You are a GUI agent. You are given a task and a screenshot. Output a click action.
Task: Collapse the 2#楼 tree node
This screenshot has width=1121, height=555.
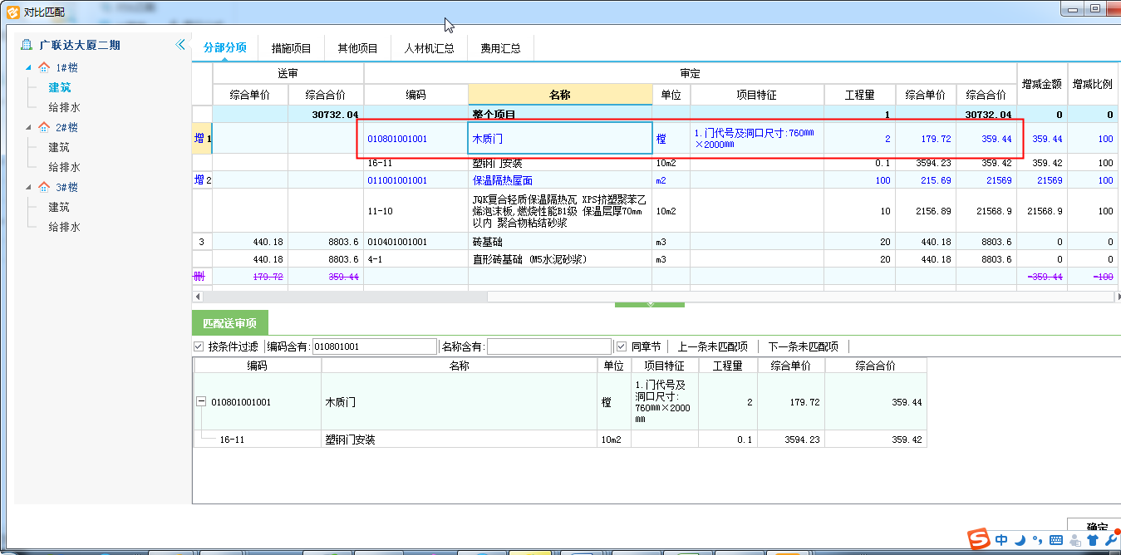click(x=29, y=128)
